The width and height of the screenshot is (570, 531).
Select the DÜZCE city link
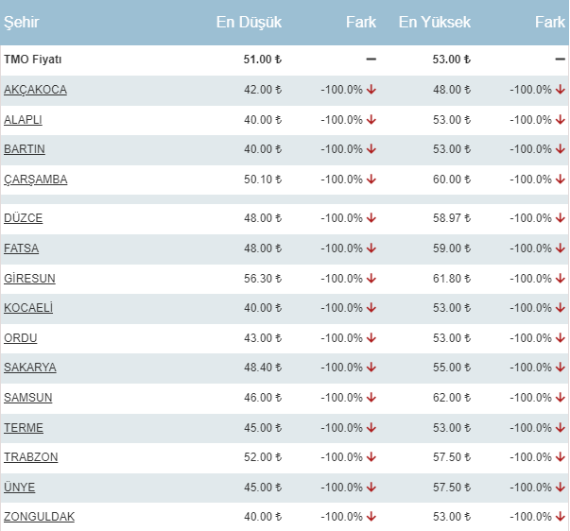pos(24,218)
